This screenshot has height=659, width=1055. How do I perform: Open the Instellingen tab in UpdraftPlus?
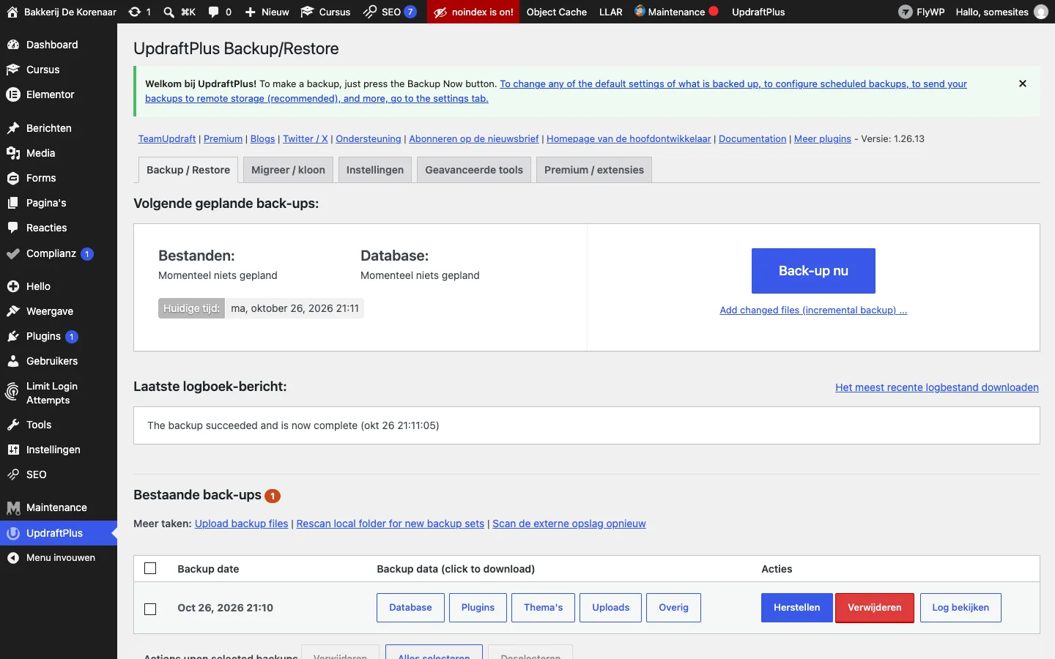pyautogui.click(x=375, y=170)
